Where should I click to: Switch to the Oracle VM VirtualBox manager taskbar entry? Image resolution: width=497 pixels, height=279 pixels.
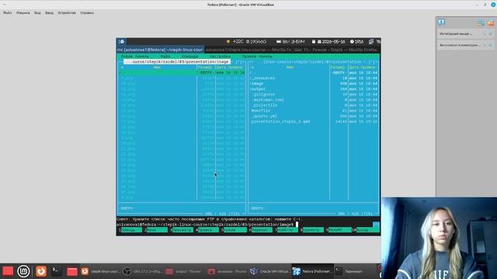click(269, 271)
